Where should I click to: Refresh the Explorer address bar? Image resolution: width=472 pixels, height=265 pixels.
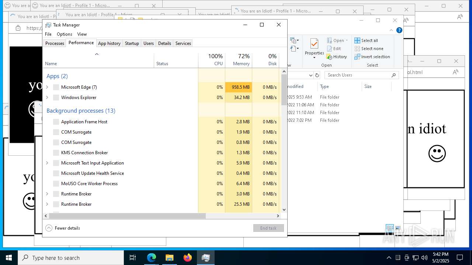[317, 75]
